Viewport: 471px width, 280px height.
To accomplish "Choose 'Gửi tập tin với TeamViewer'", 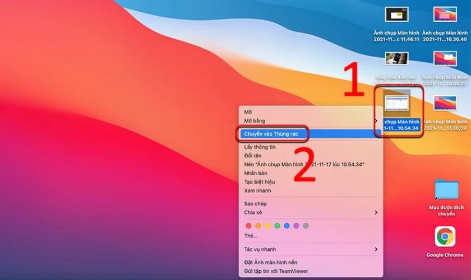I will (x=279, y=271).
